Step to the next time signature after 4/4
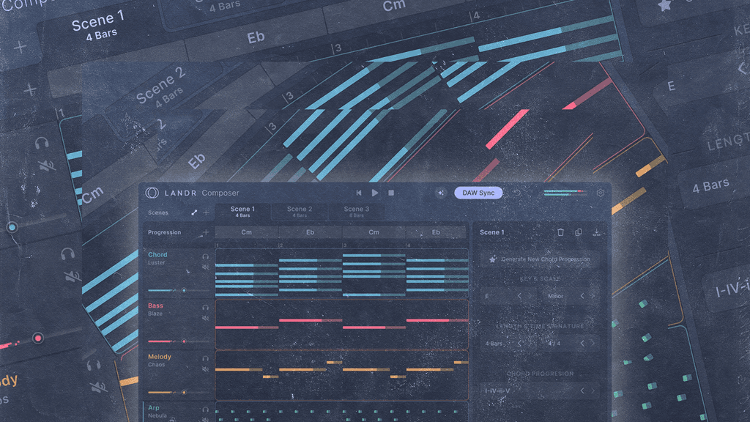The image size is (750, 422). tap(592, 343)
